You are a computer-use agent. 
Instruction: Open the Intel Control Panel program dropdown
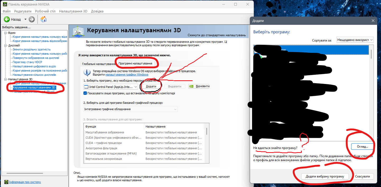click(x=111, y=87)
